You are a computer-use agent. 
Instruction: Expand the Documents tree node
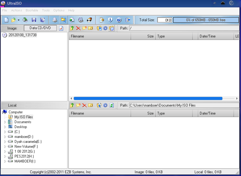[5, 122]
